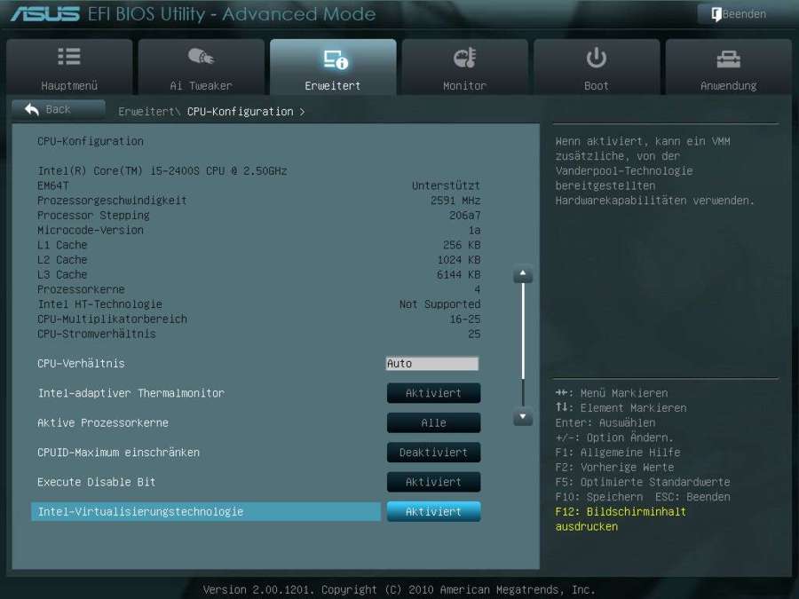Select the CPU-Verhältnis label
The image size is (799, 599).
click(81, 363)
